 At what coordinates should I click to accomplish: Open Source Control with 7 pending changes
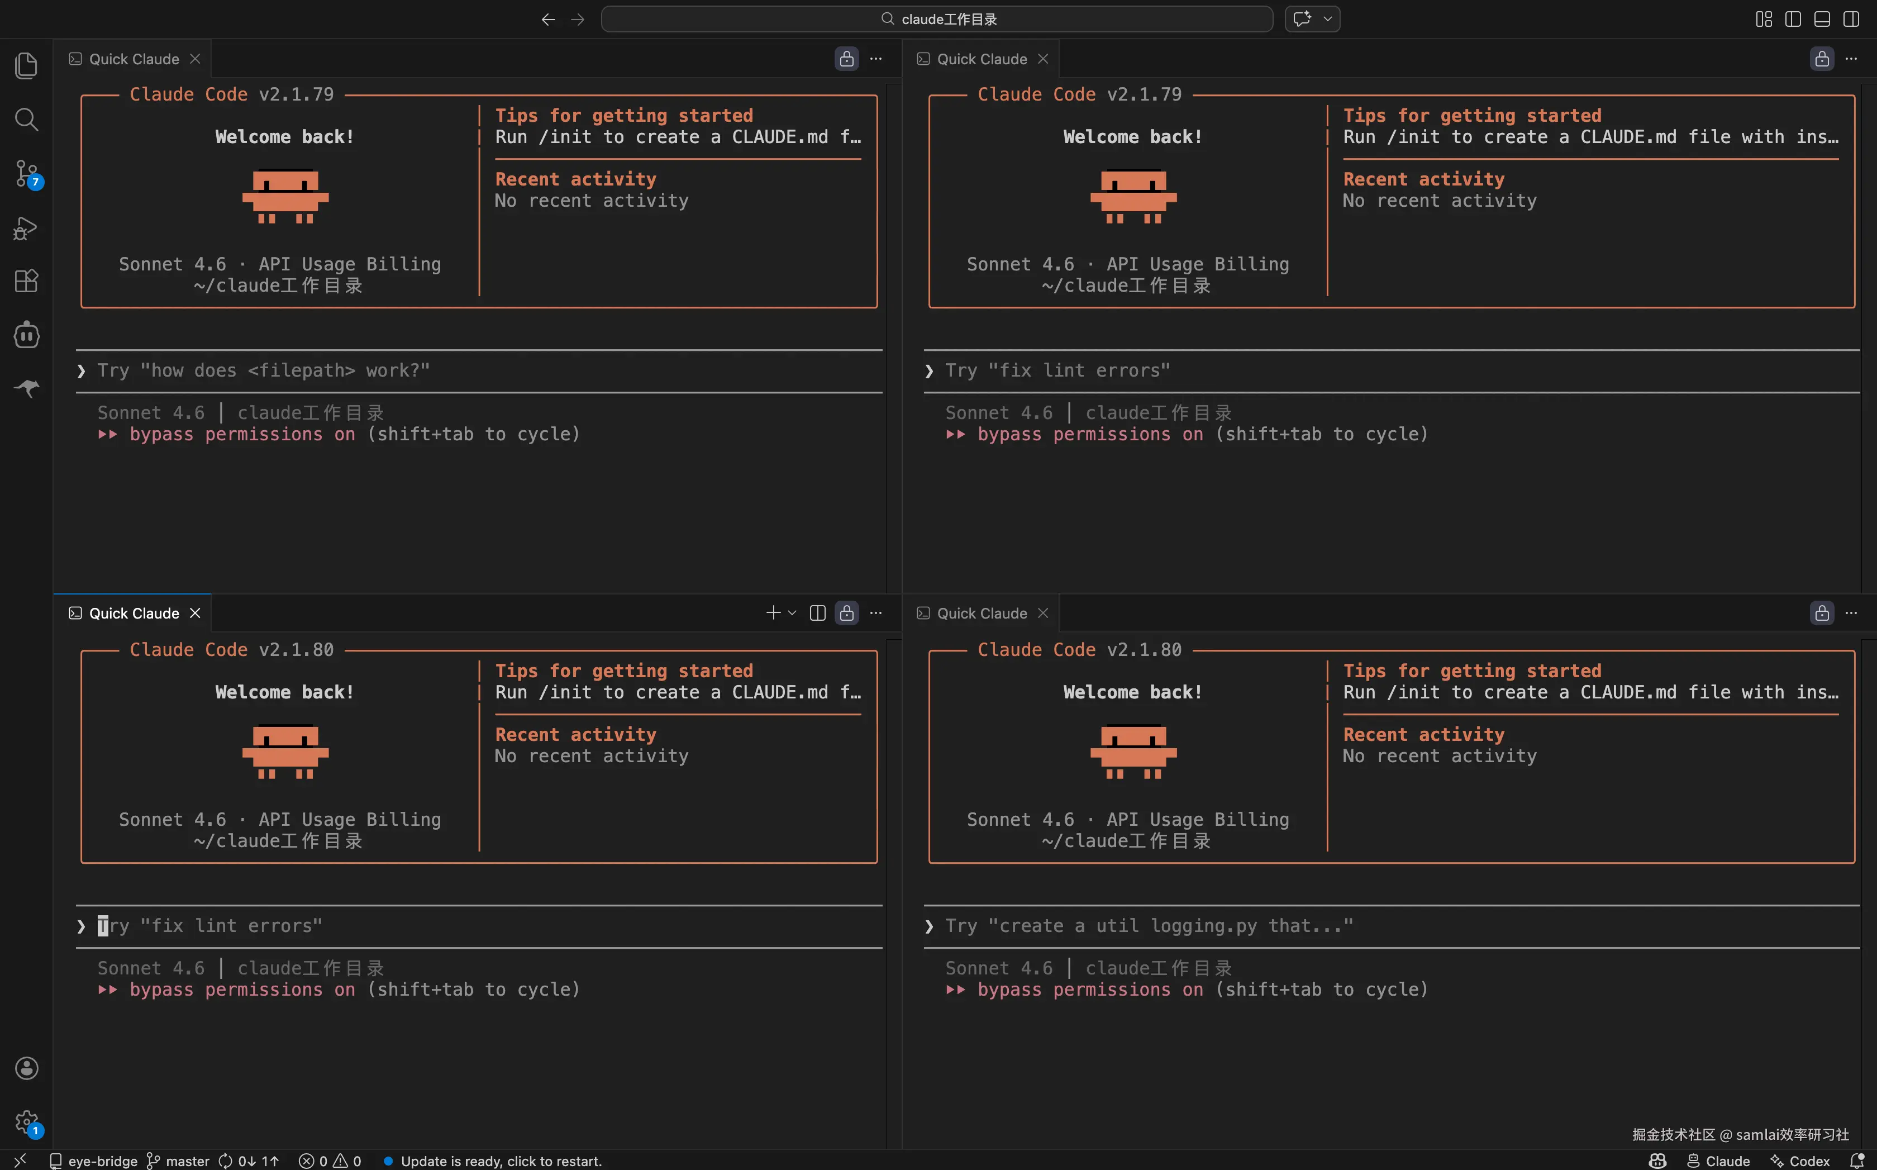26,173
